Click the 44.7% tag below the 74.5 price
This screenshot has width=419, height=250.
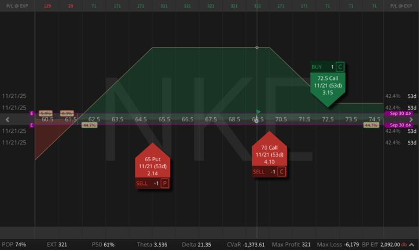click(x=371, y=125)
